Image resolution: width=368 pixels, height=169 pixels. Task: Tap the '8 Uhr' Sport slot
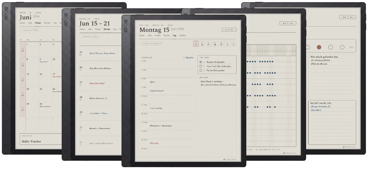point(167,82)
